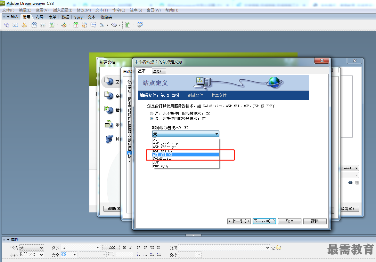
Task: Align text center in Properties panel
Action: [145, 247]
